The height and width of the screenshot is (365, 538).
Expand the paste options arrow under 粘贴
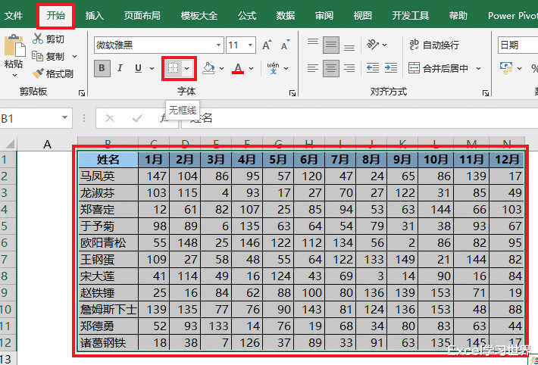14,75
